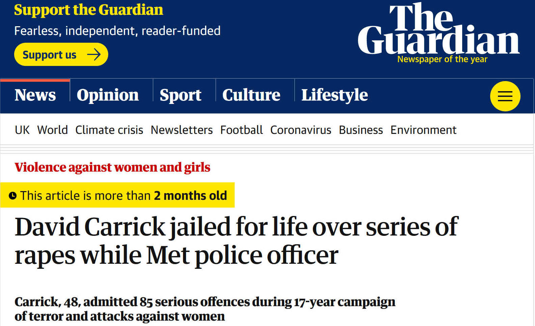Click the Support us button
The height and width of the screenshot is (326, 535).
(x=61, y=55)
